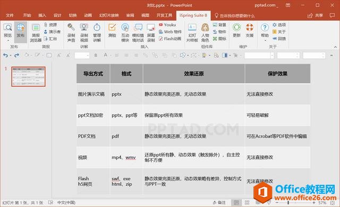This screenshot has width=340, height=207.
Task: Collapse the ribbon with the chevron
Action: pos(335,47)
